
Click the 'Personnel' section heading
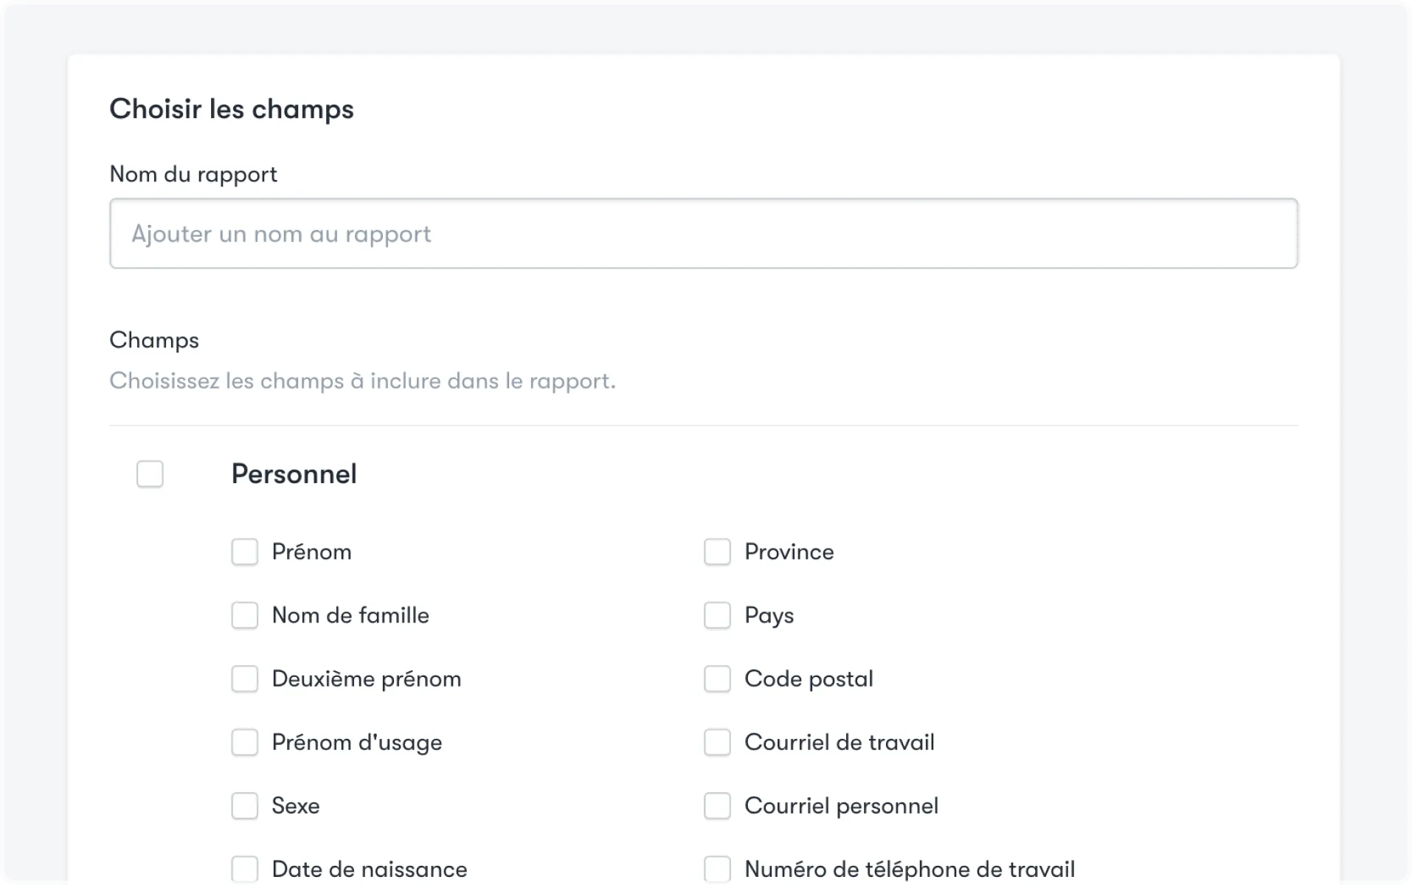point(294,474)
